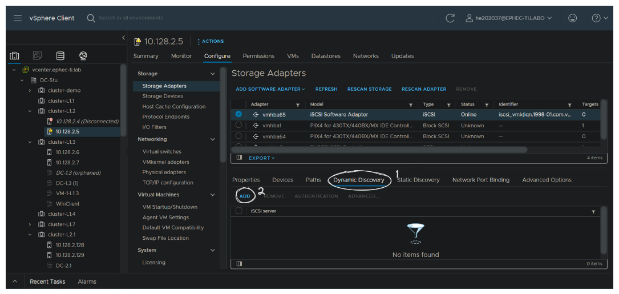Collapse the vcenter.ephec-ti.lab tree node

click(14, 70)
